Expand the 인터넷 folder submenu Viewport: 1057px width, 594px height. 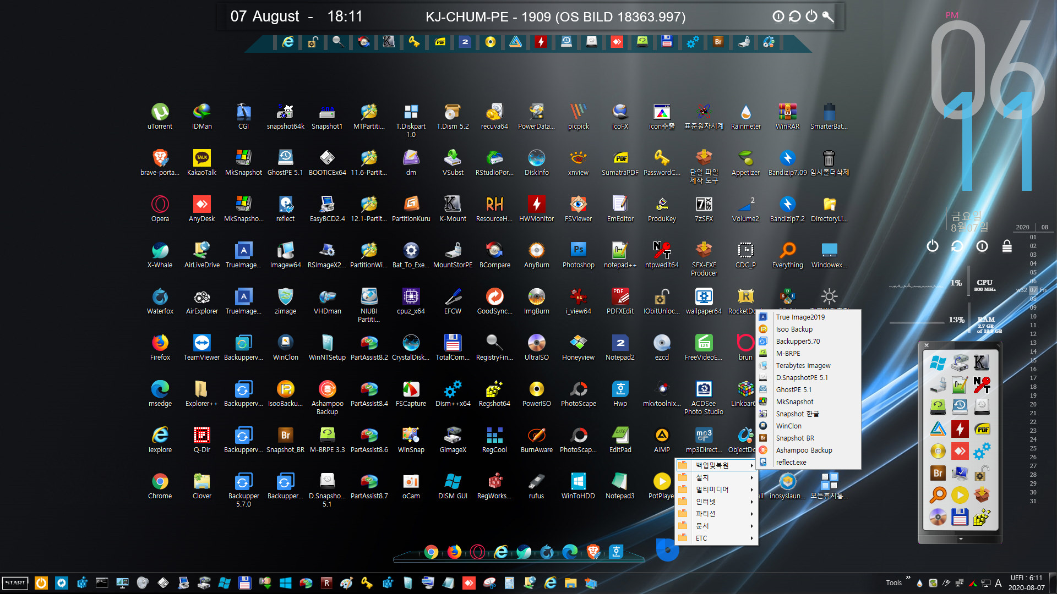716,502
